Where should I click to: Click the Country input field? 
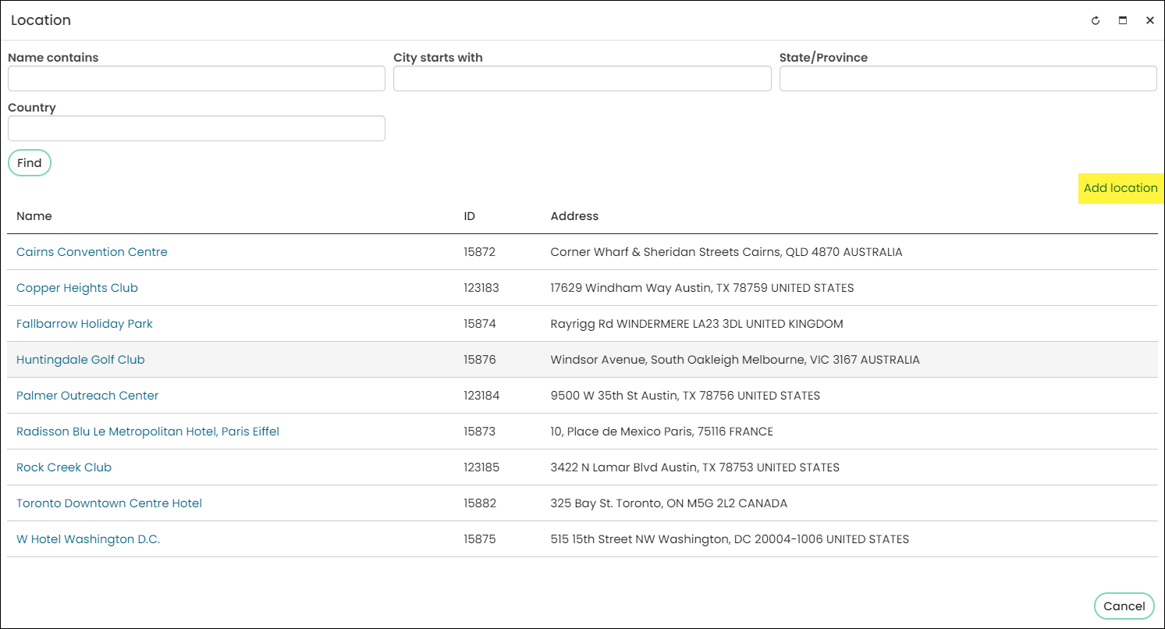(197, 128)
